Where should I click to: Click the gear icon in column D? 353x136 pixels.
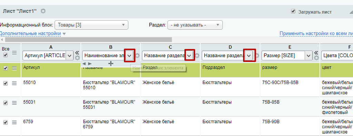[257, 55]
